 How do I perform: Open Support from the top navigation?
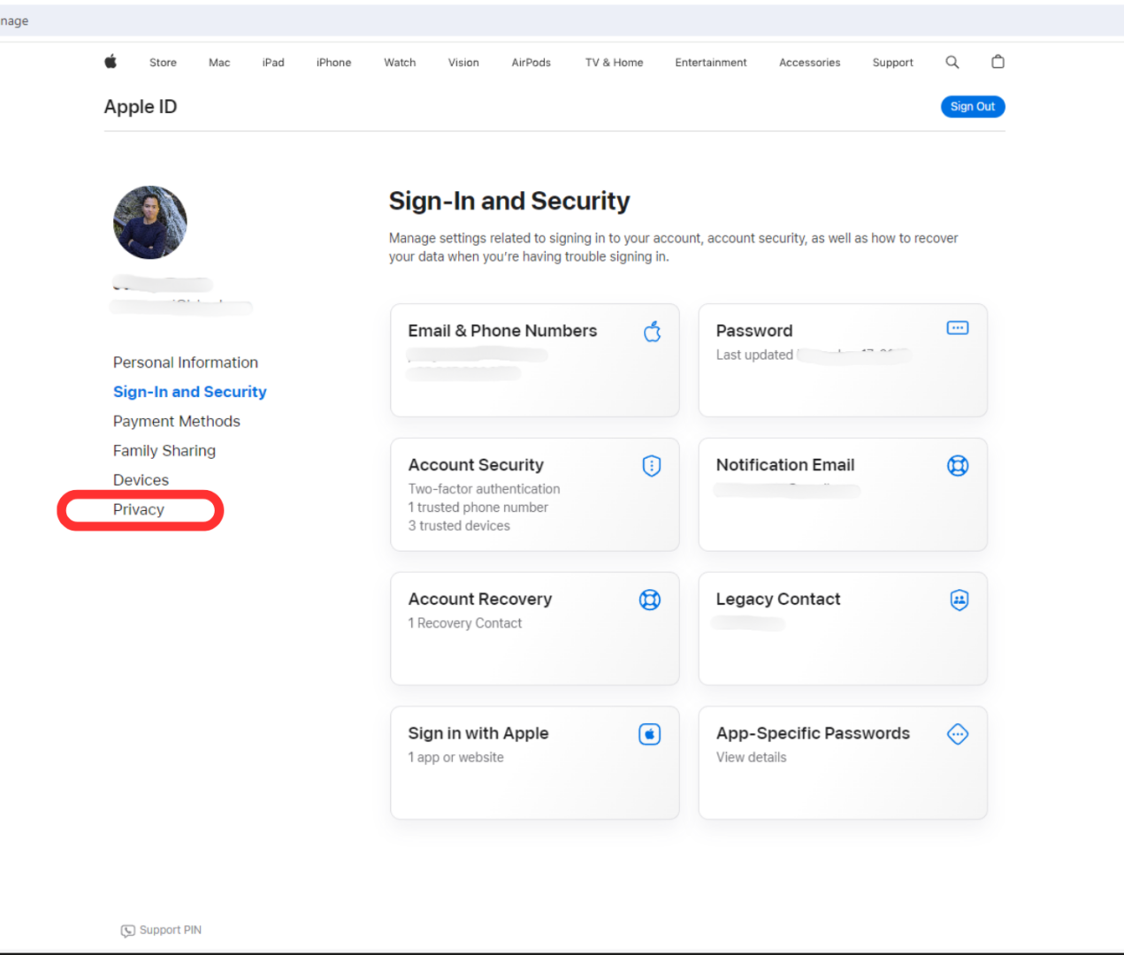892,62
